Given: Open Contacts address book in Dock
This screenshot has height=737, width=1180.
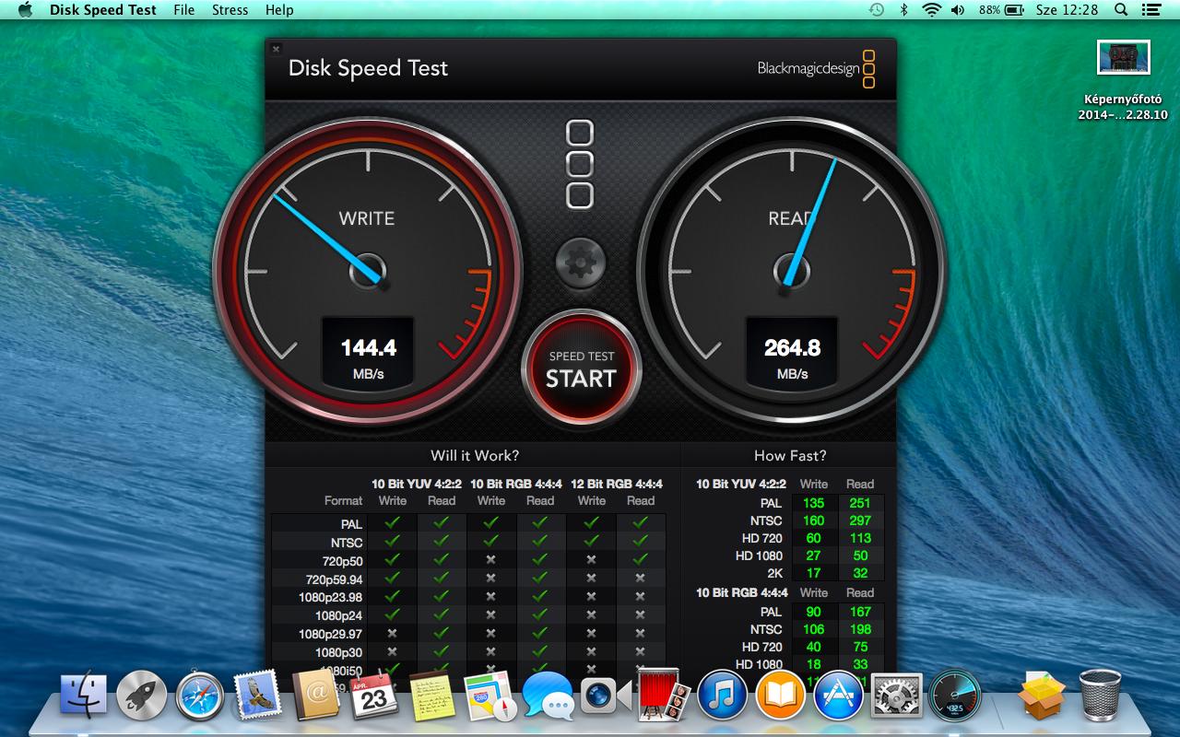Looking at the screenshot, I should (316, 696).
